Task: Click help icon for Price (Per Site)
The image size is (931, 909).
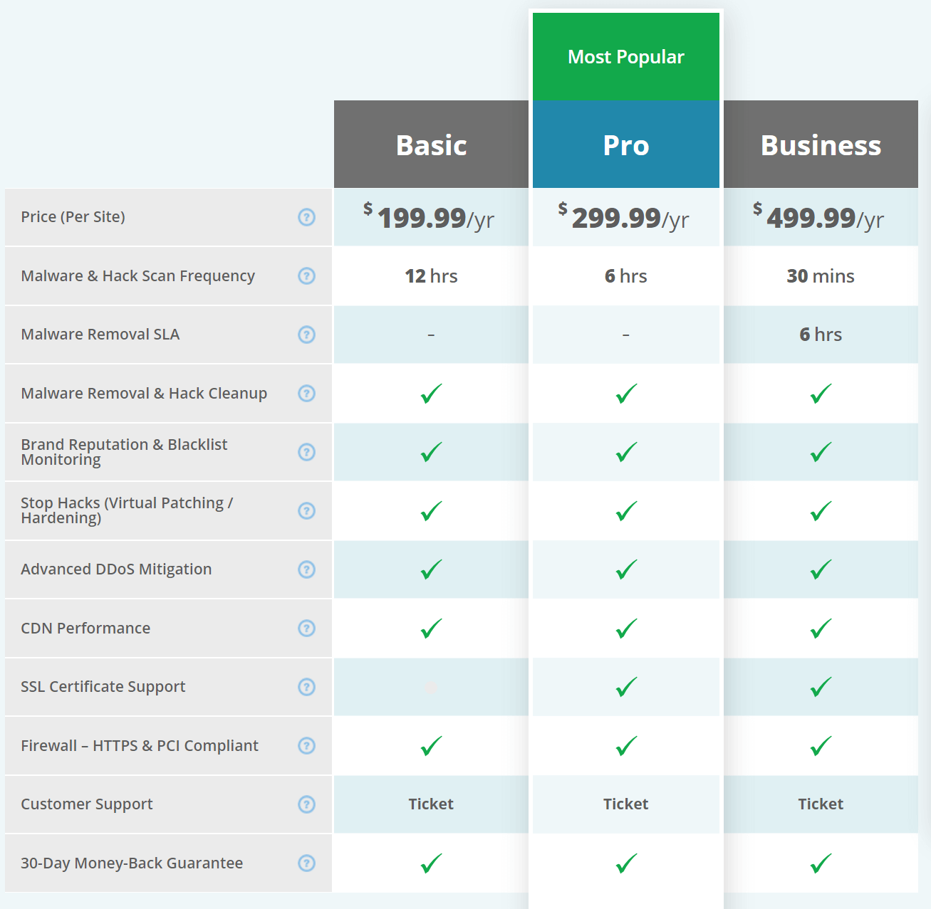Action: (x=306, y=217)
